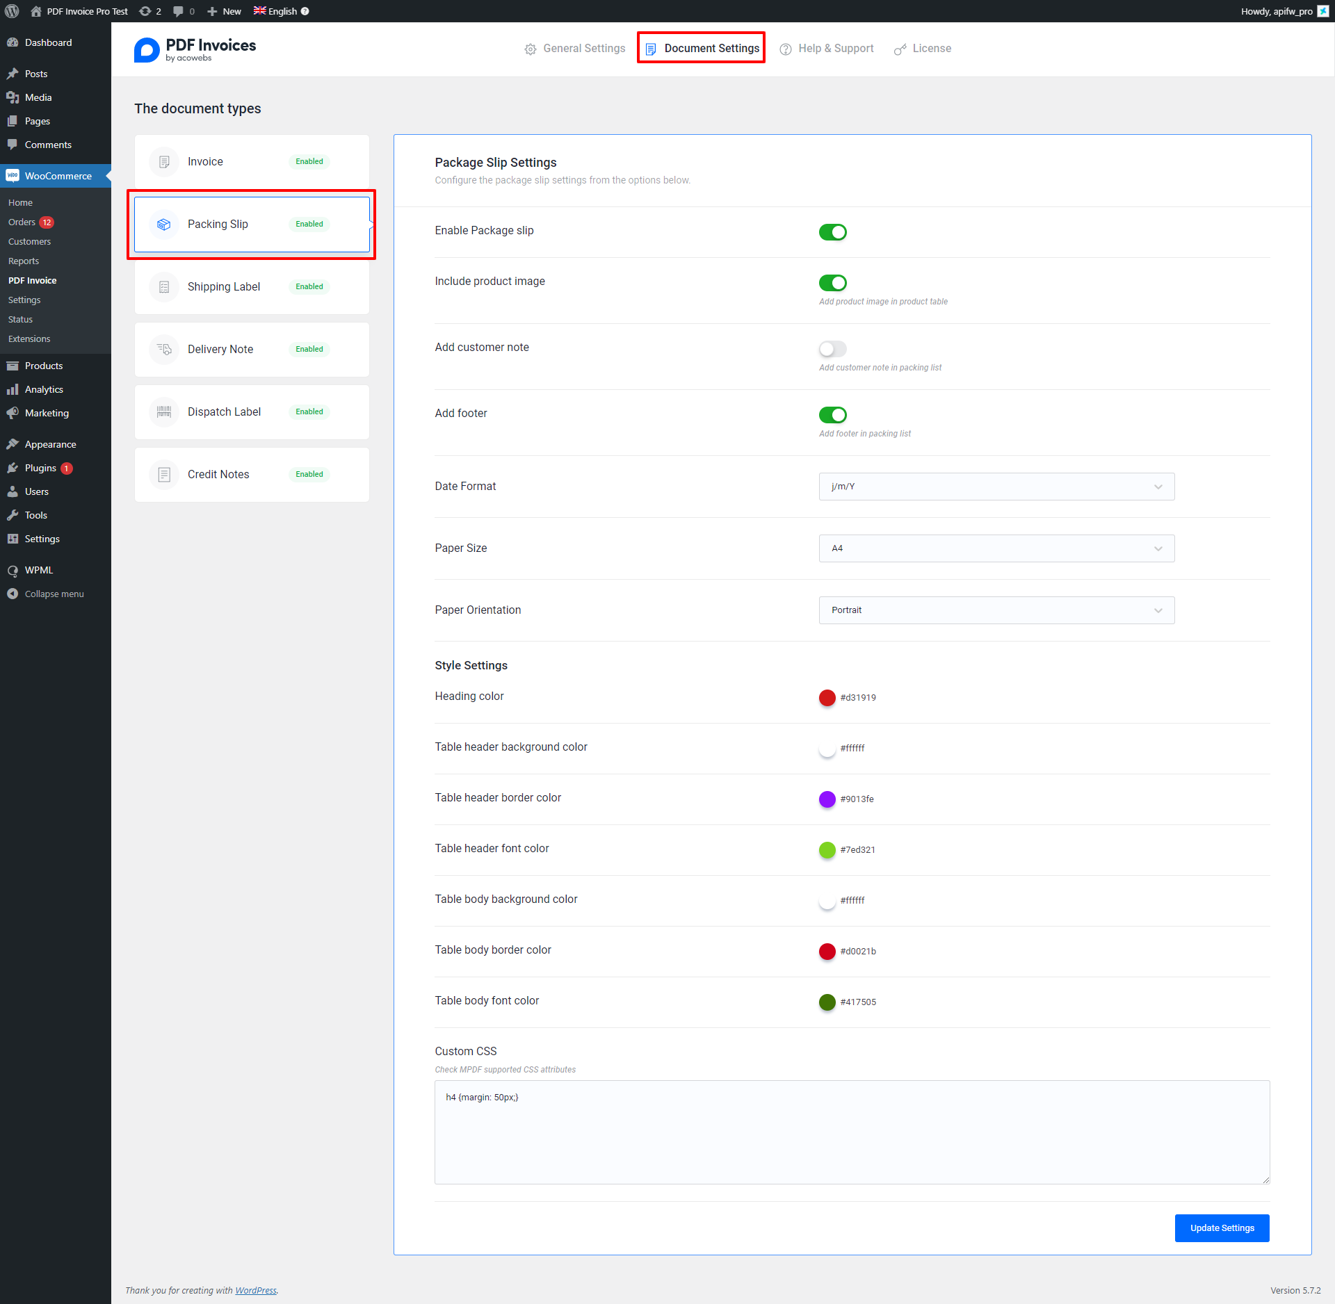Viewport: 1335px width, 1304px height.
Task: Click the Packing Slip box icon
Action: point(164,225)
